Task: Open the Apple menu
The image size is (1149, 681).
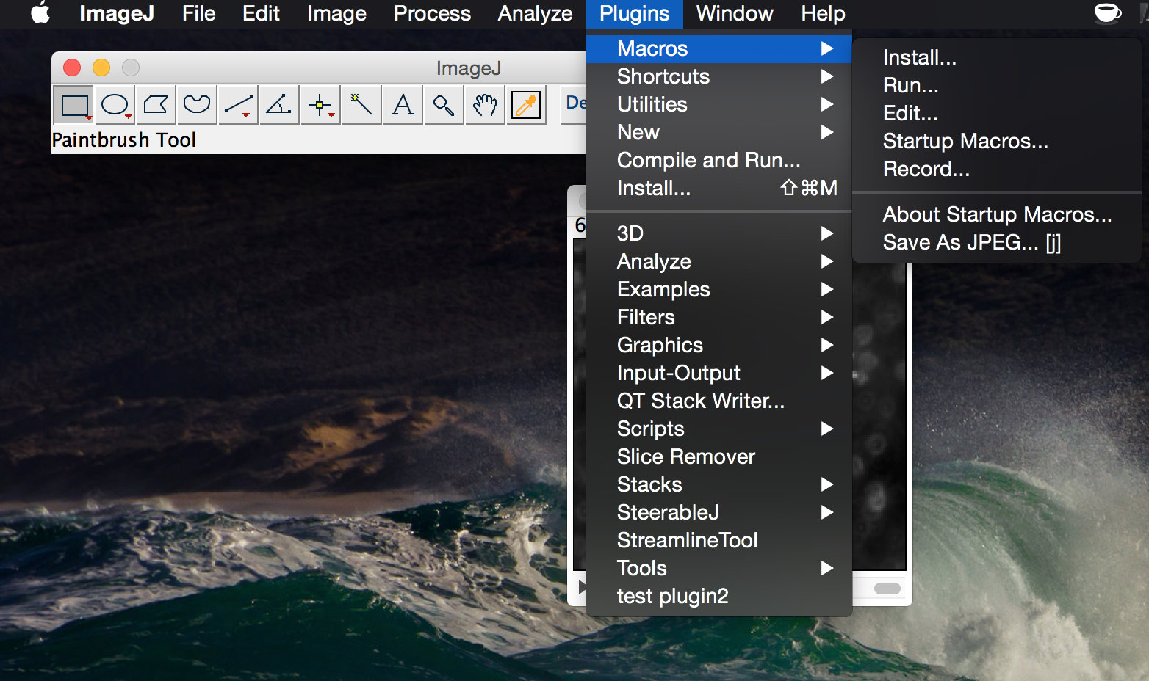Action: click(x=40, y=13)
